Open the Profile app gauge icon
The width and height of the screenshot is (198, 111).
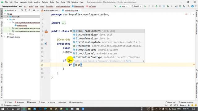[x=164, y=6]
